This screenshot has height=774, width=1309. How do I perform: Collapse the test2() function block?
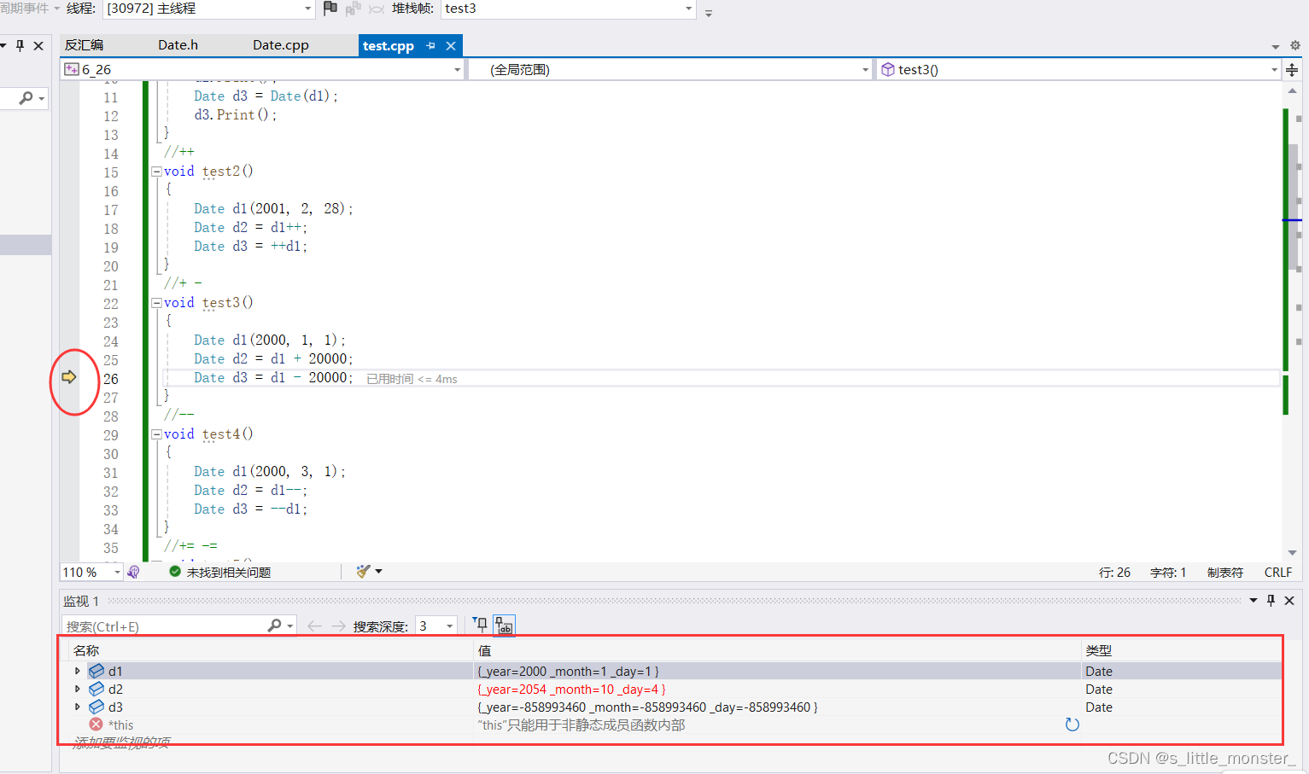tap(156, 172)
